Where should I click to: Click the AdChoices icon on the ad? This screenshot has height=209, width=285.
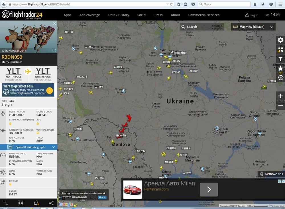pos(280,181)
